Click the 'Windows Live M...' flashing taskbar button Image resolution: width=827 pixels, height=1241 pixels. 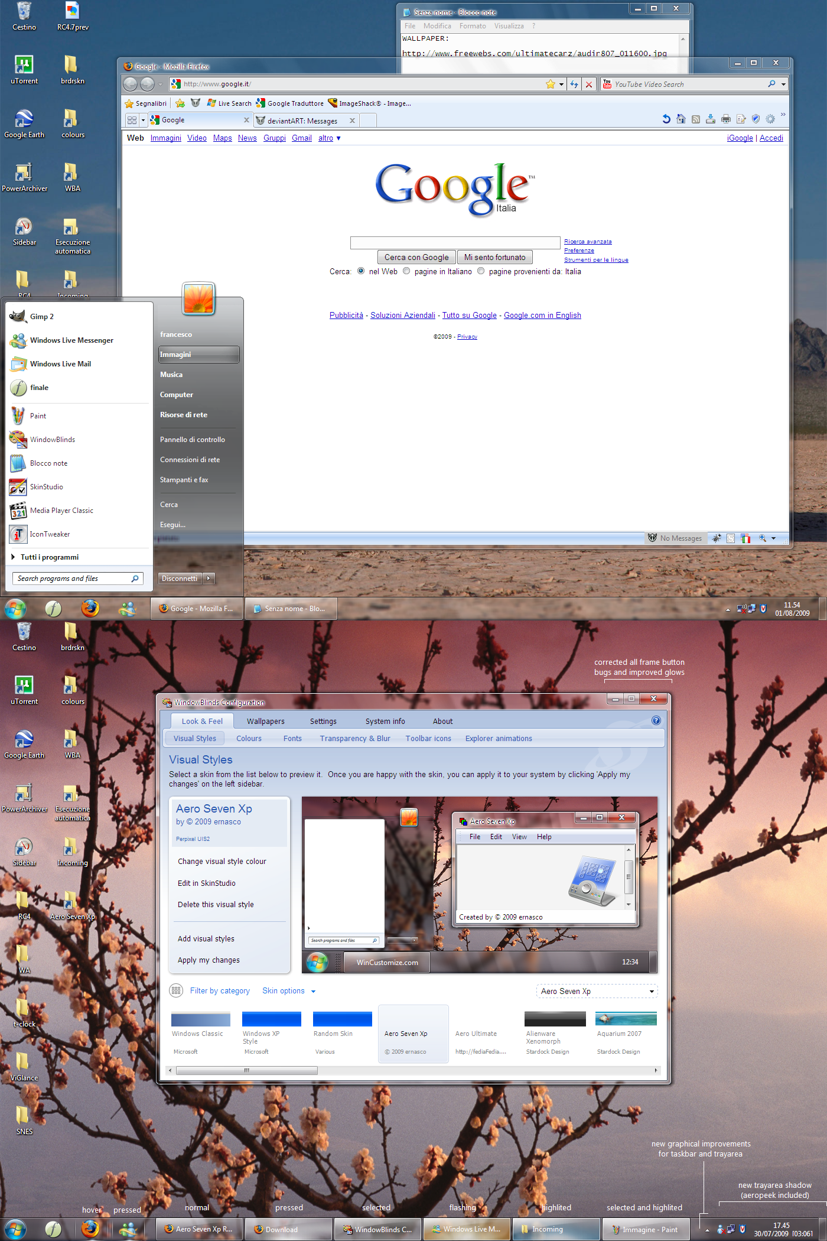[x=467, y=1229]
